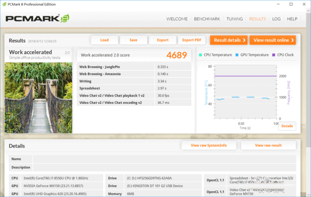Select the Writing result row

click(x=134, y=81)
